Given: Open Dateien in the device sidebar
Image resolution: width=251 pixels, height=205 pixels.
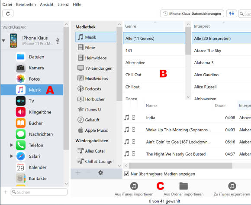Looking at the screenshot, I should pos(32,57).
